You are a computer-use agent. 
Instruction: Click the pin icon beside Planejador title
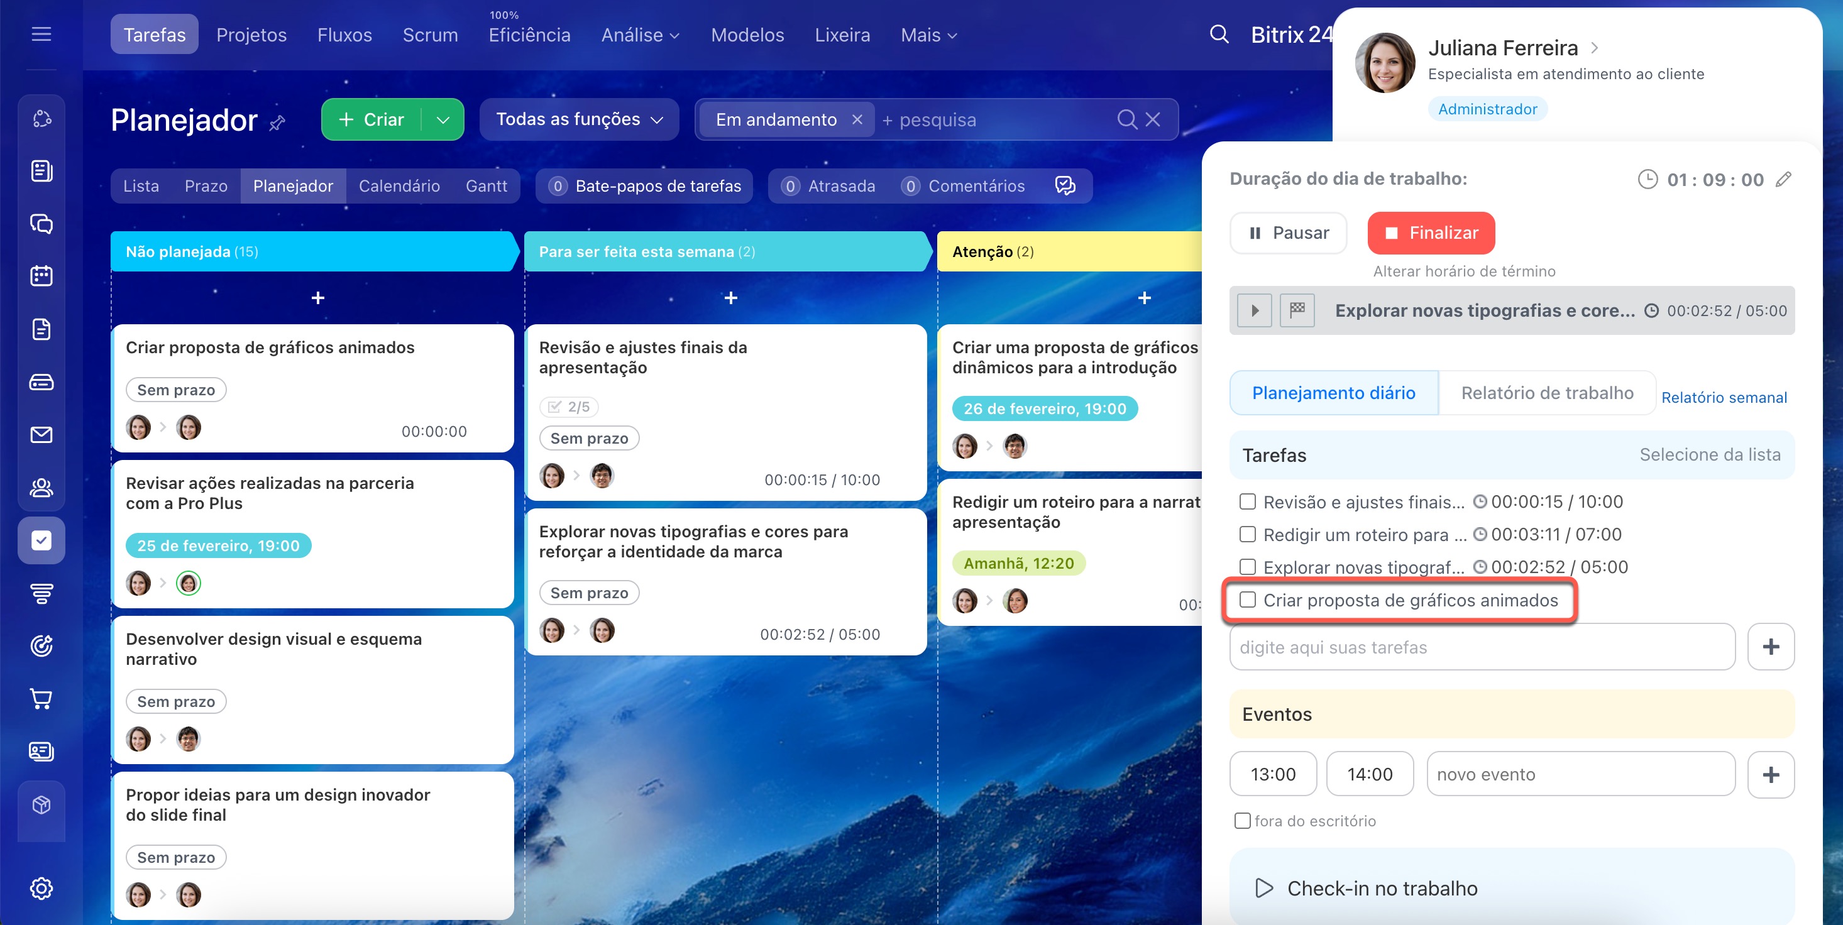tap(278, 123)
